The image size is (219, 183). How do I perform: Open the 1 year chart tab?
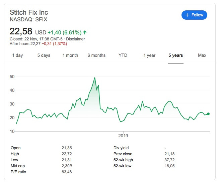click(x=149, y=55)
